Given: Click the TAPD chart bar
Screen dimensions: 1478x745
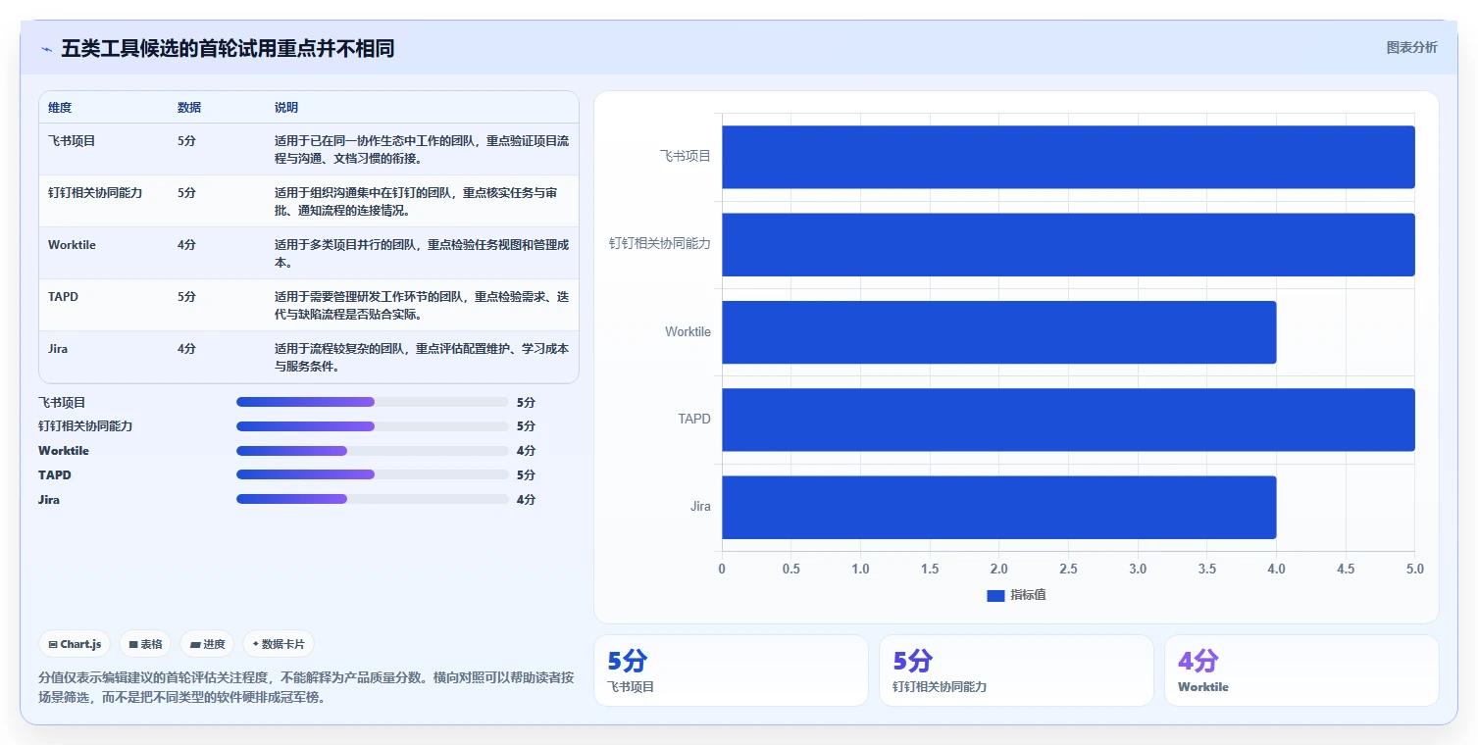Looking at the screenshot, I should click(x=1068, y=420).
